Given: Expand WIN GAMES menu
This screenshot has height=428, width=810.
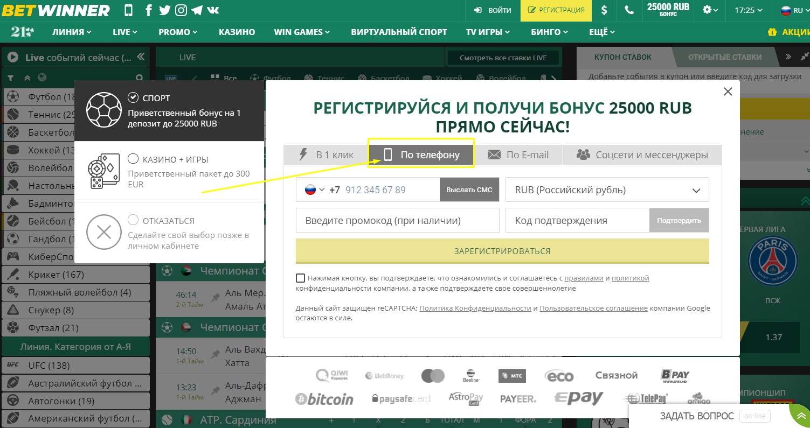Looking at the screenshot, I should coord(302,32).
